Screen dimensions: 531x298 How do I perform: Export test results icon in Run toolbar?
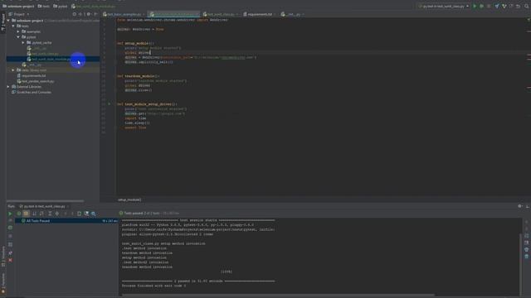(79, 214)
